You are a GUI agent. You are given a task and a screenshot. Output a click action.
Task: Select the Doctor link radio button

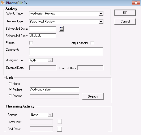pyautogui.click(x=10, y=96)
